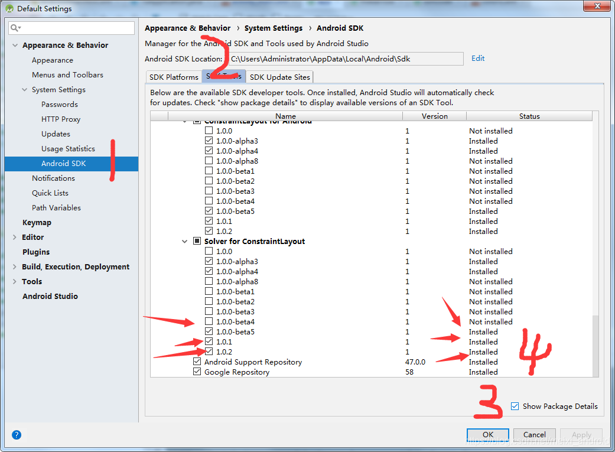
Task: Click the Cancel button
Action: (x=534, y=435)
